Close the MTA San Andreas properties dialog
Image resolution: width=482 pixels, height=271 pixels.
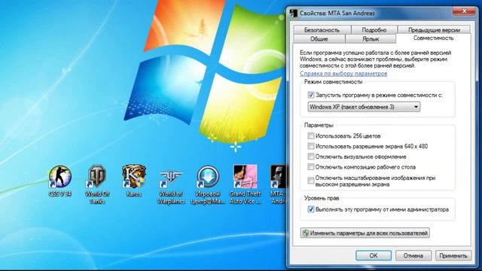click(465, 11)
